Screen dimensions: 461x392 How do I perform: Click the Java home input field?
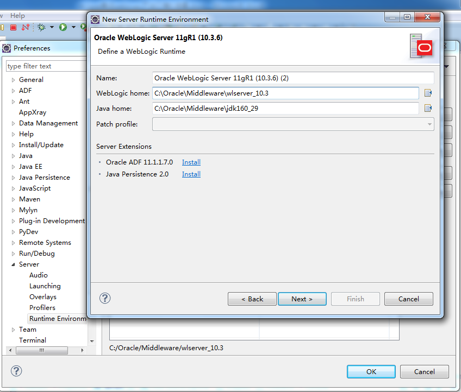point(285,109)
